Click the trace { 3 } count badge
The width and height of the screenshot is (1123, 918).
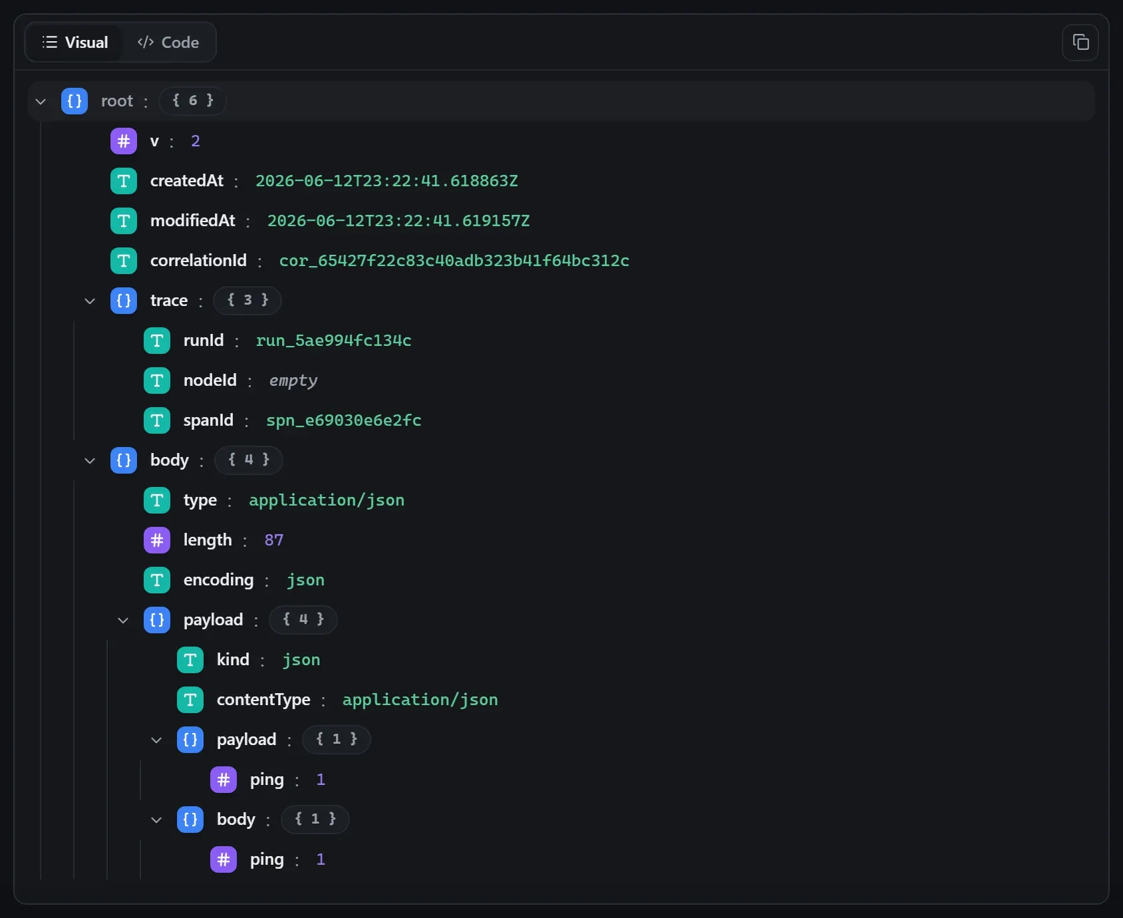247,300
